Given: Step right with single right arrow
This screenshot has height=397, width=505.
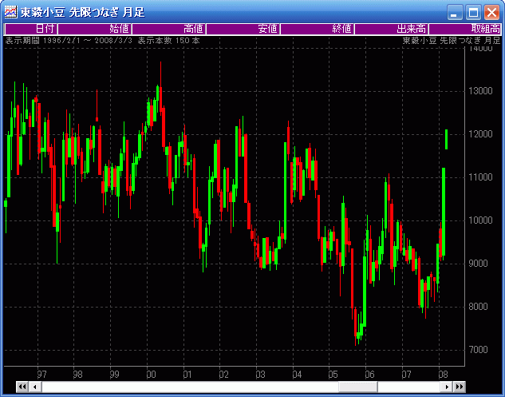Looking at the screenshot, I should click(447, 387).
